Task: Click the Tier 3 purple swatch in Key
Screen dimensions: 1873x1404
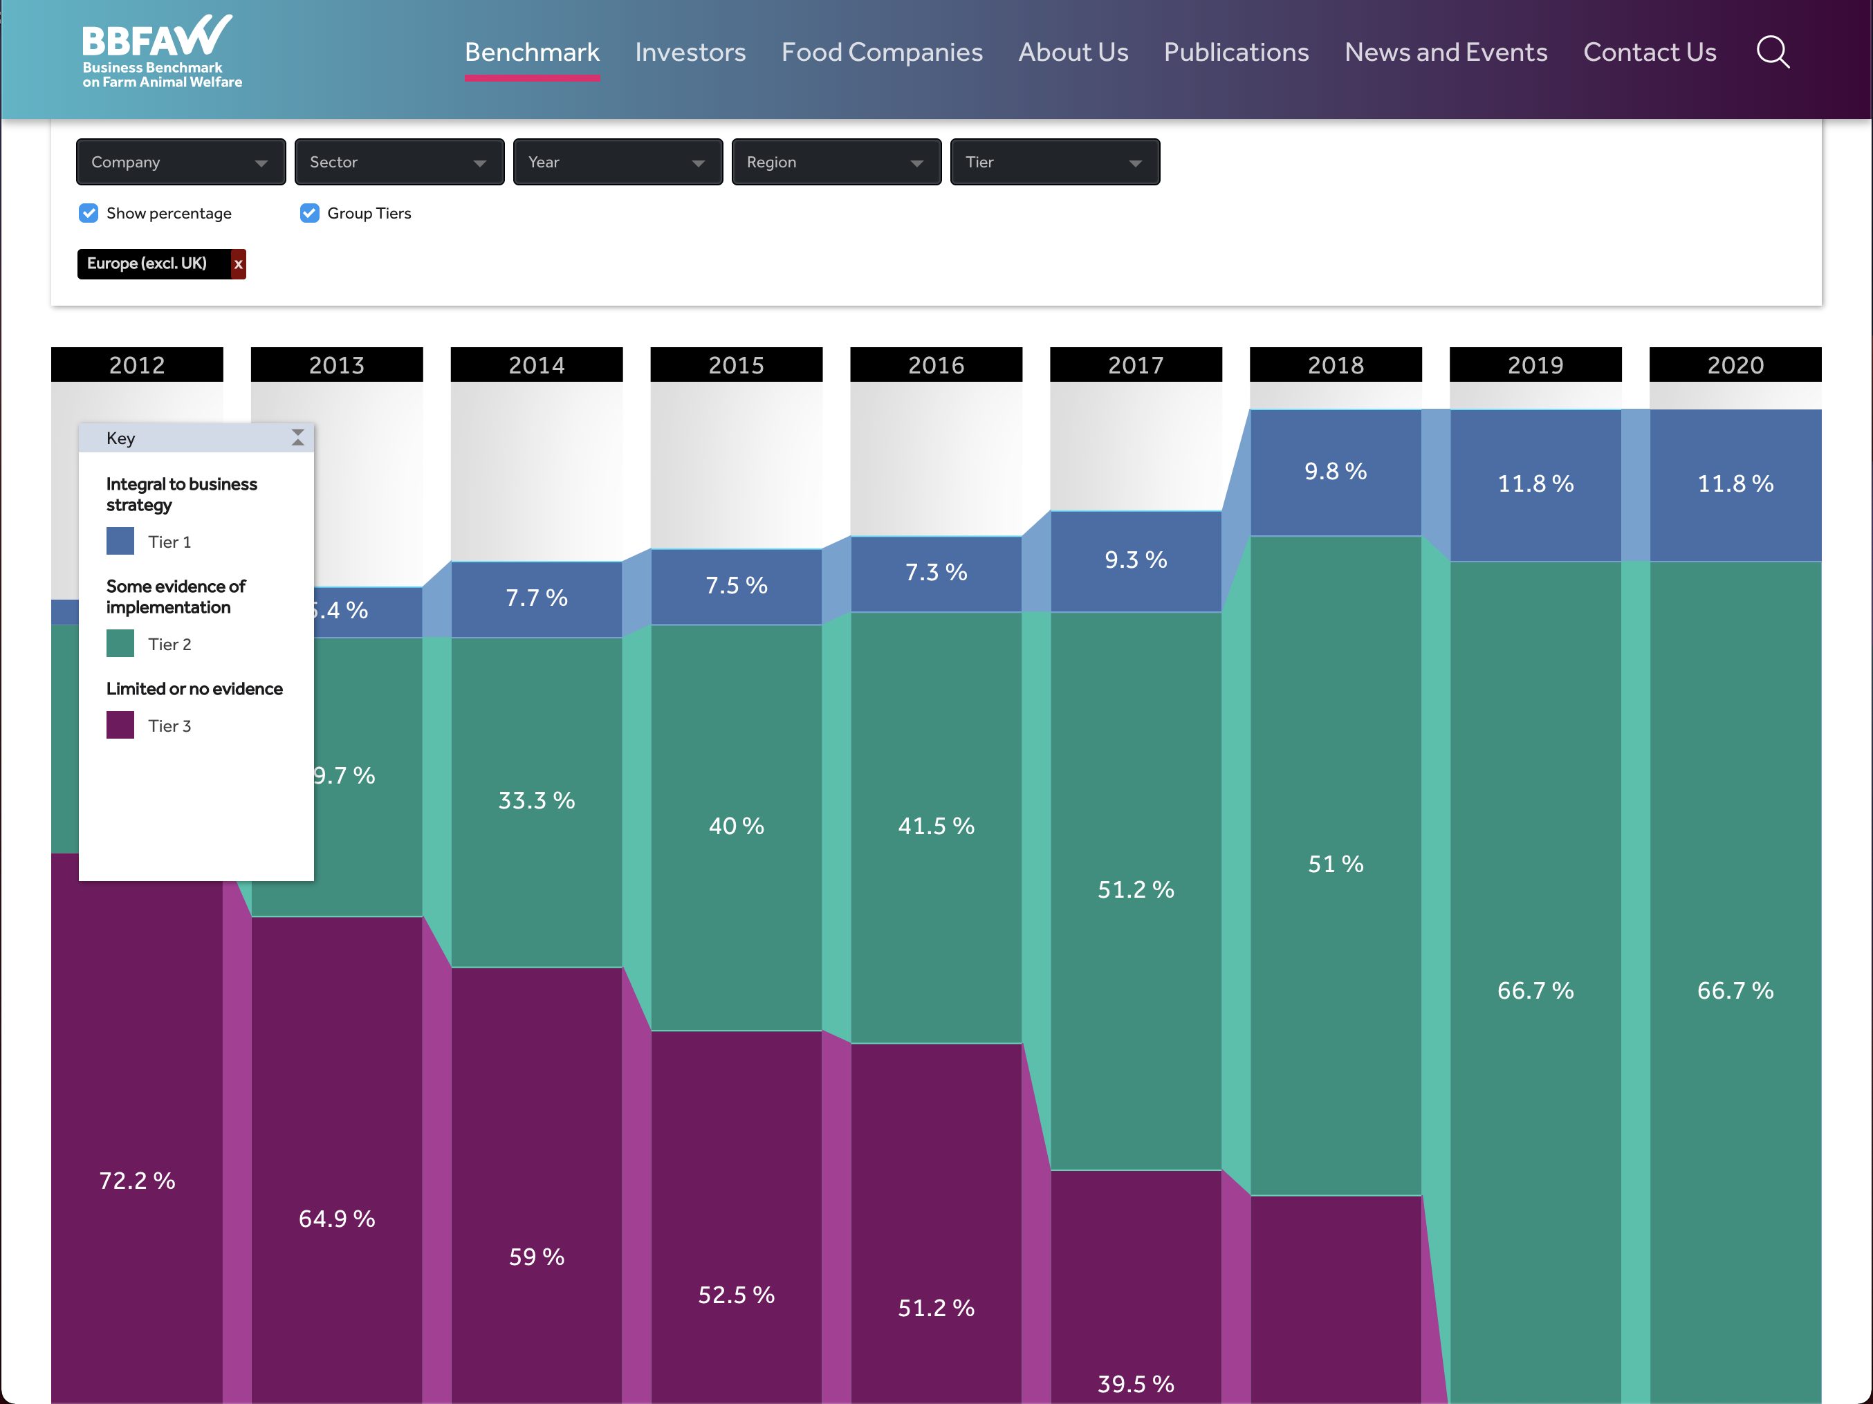Action: click(x=120, y=725)
